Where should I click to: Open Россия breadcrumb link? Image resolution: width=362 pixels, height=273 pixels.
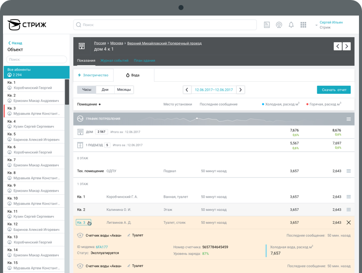pyautogui.click(x=100, y=43)
